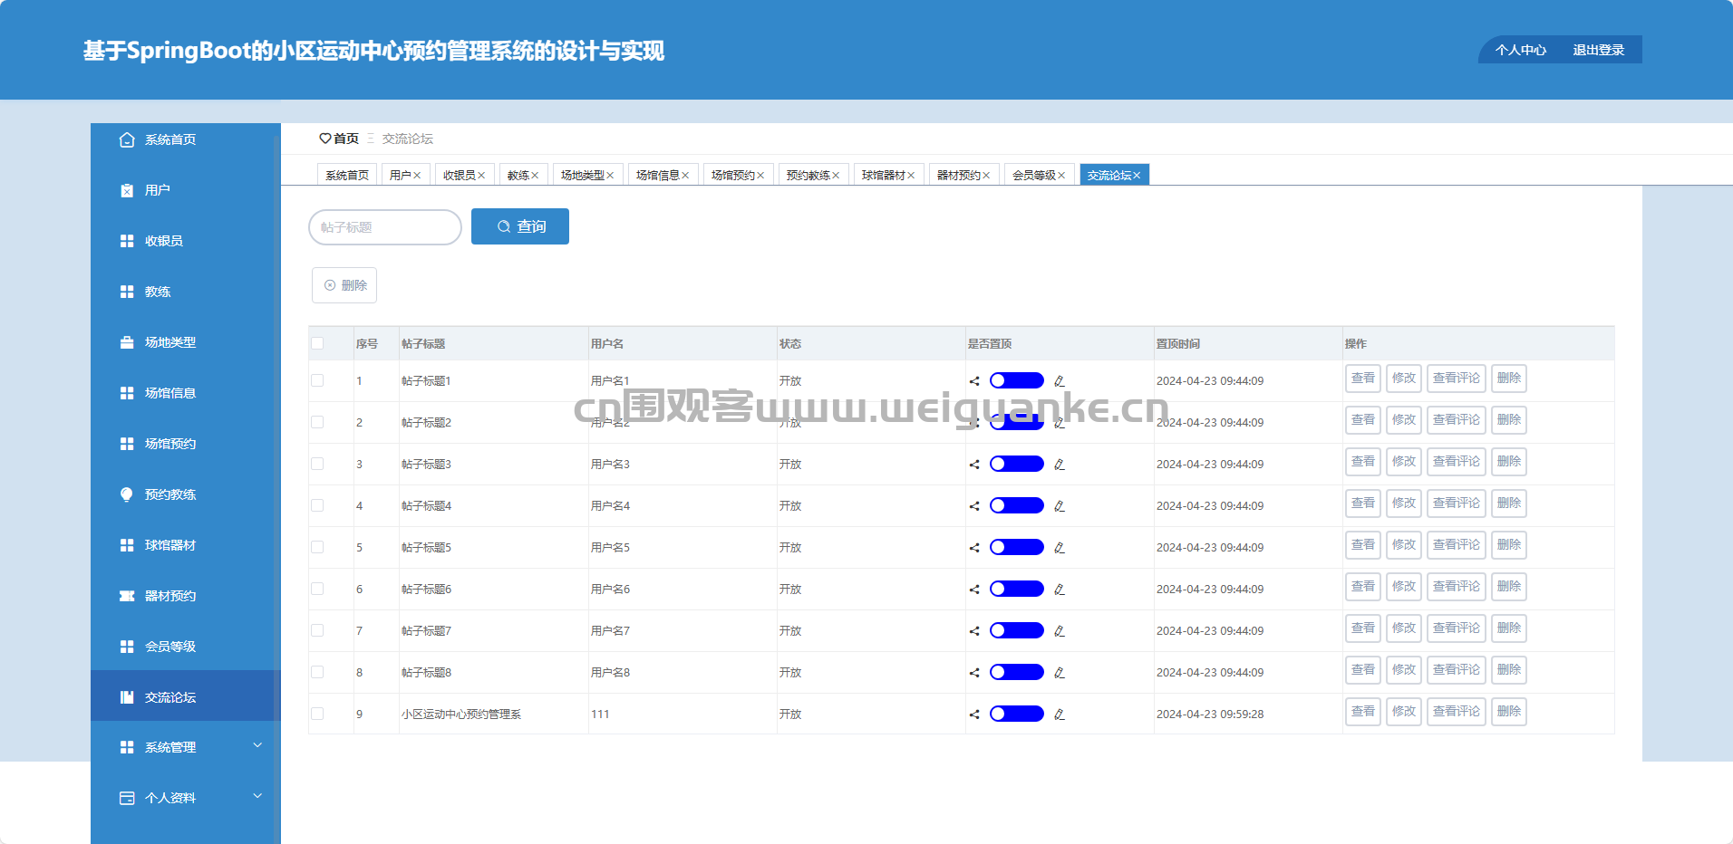Toggle the 置顶 switch for 帖子标题1
This screenshot has width=1733, height=844.
(1017, 380)
